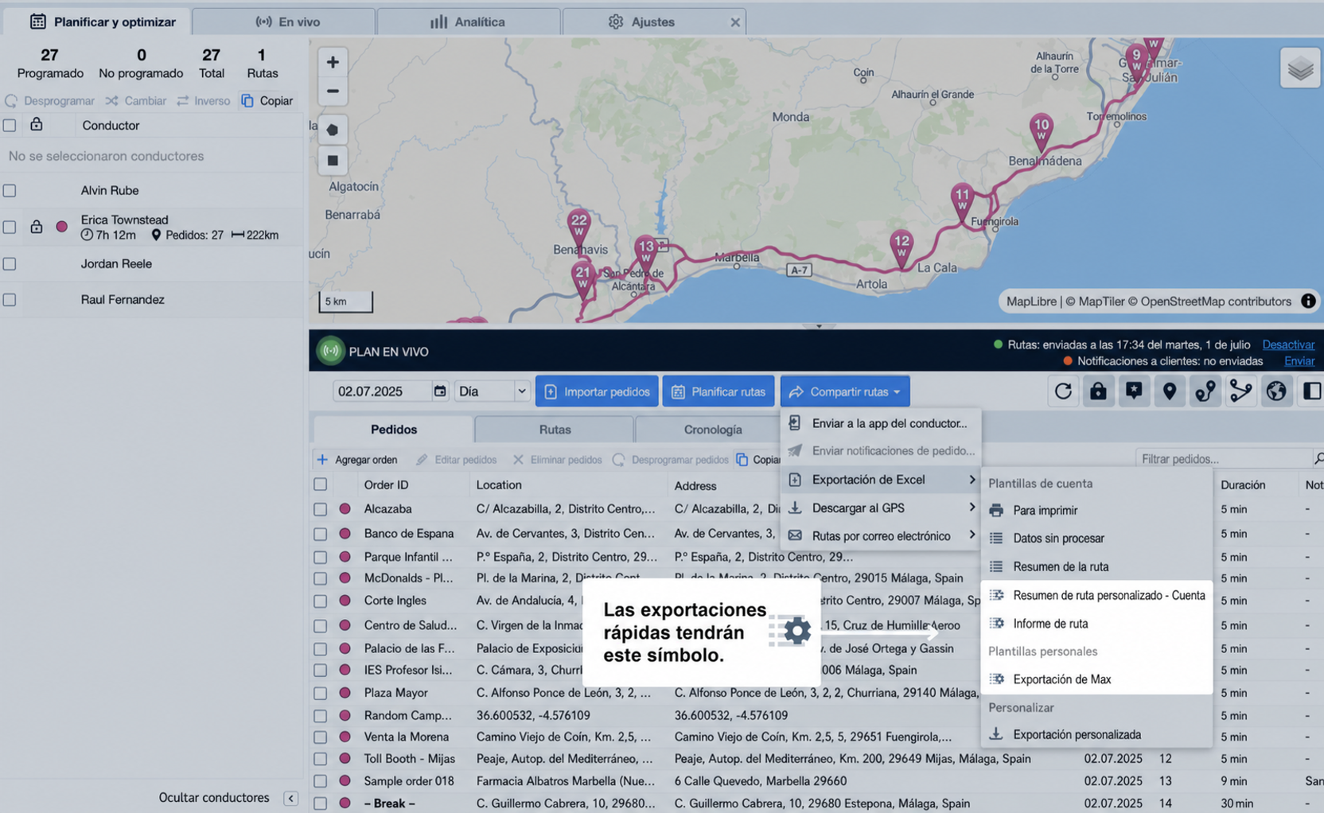This screenshot has height=813, width=1324.
Task: Choose Exportación de Max template
Action: pos(1096,679)
